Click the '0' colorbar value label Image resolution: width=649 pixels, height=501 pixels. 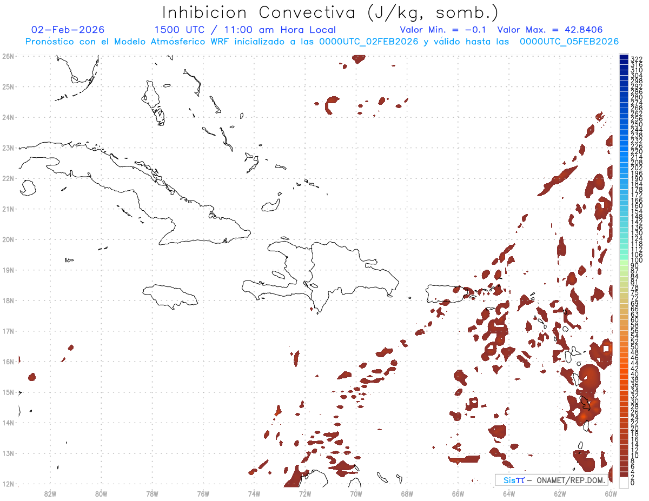(x=633, y=482)
